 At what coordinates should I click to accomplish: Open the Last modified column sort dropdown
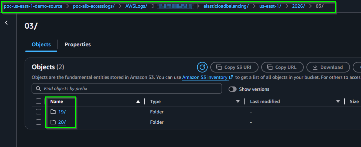pyautogui.click(x=338, y=101)
